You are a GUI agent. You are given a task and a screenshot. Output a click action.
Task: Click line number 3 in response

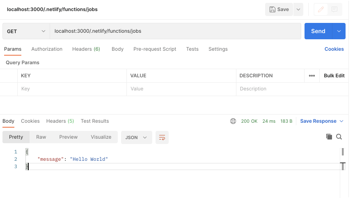[x=16, y=166]
